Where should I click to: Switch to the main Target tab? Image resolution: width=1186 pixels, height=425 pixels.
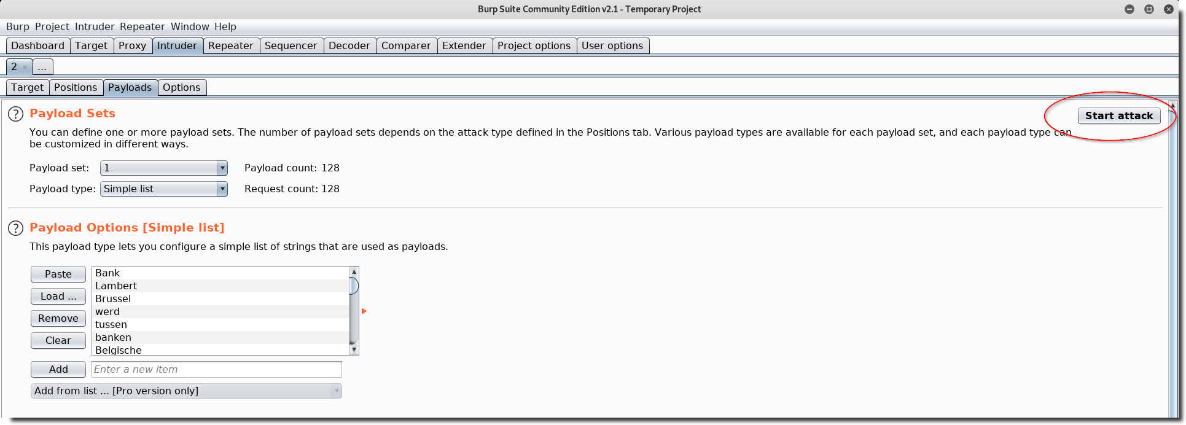92,46
